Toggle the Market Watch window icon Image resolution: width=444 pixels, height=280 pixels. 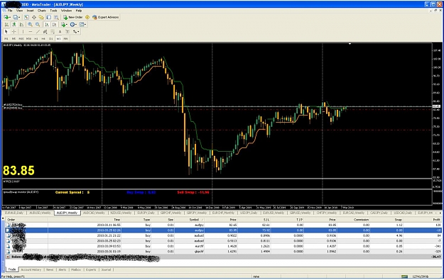pyautogui.click(x=26, y=17)
